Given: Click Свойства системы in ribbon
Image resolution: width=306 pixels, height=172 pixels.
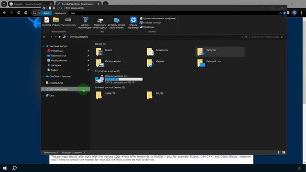Looking at the screenshot, I should click(150, 22).
